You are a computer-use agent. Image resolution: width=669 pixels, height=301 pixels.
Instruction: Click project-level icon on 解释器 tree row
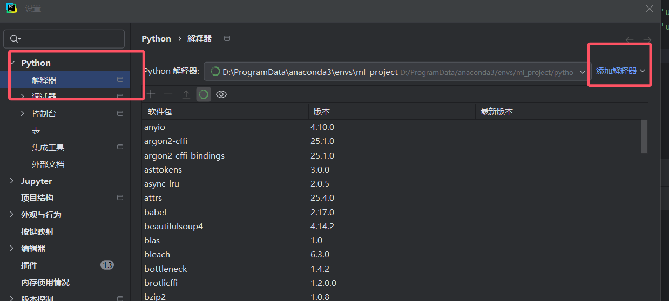(120, 79)
